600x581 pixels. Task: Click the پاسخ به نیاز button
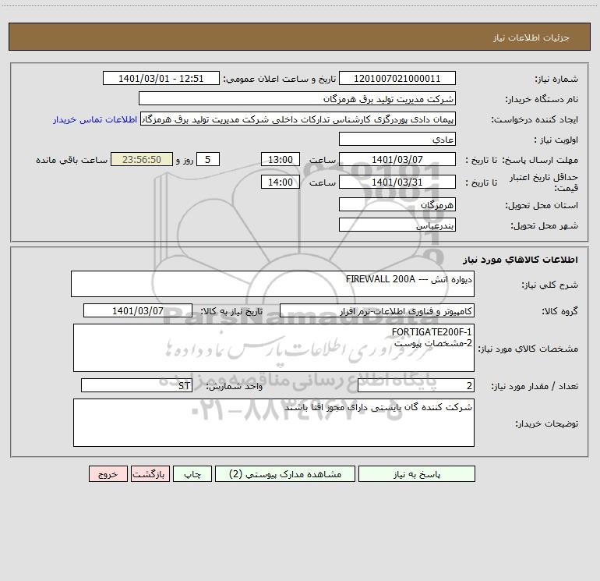[x=417, y=473]
